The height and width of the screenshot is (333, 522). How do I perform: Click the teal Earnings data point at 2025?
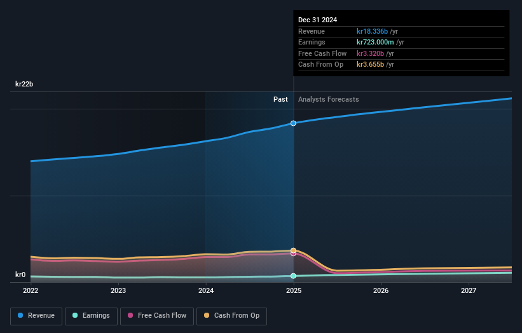tap(293, 276)
